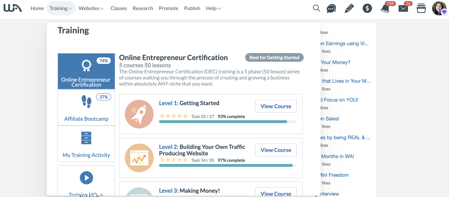The image size is (449, 197).
Task: Open the Mini Freedom post link
Action: (x=335, y=175)
